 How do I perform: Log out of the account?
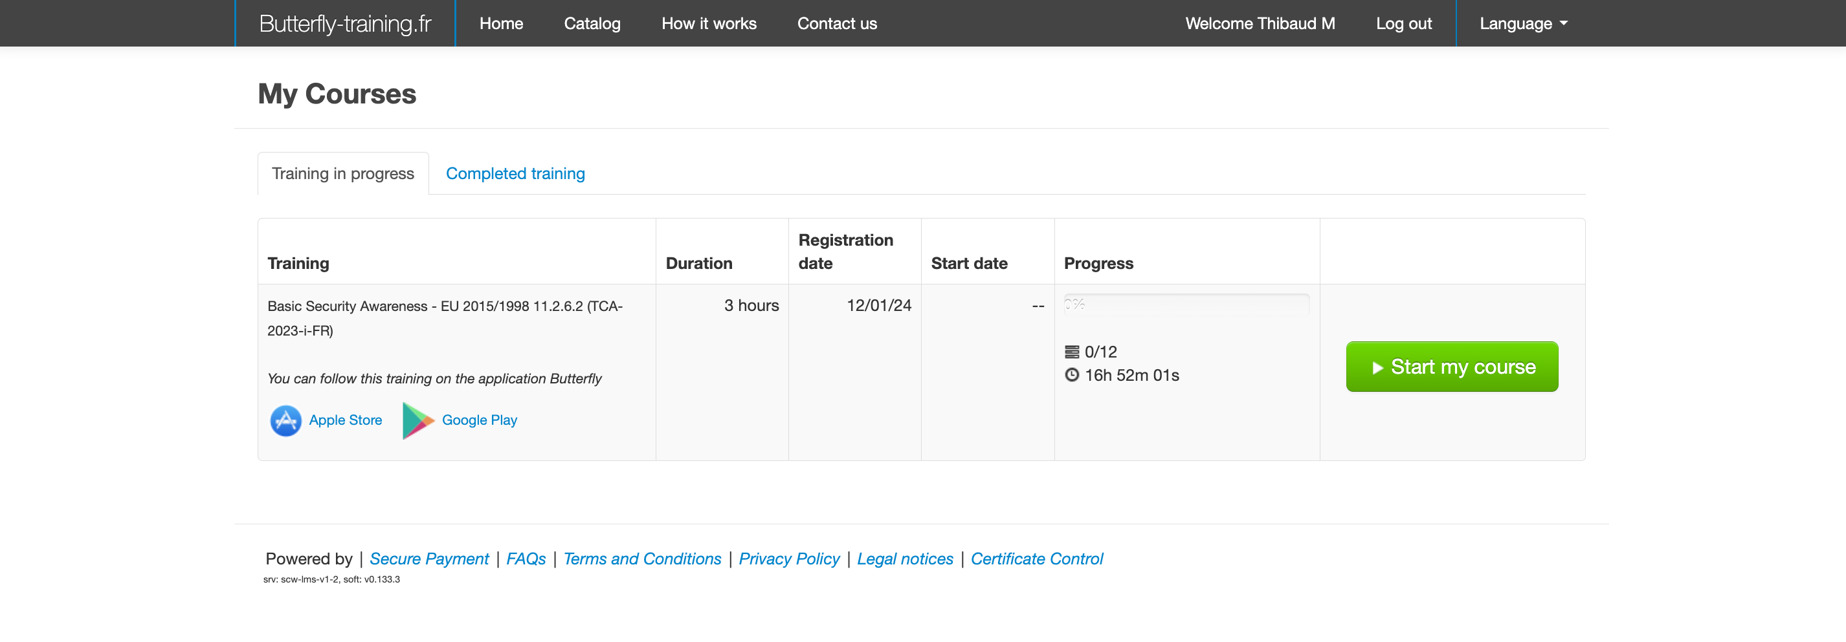coord(1403,24)
